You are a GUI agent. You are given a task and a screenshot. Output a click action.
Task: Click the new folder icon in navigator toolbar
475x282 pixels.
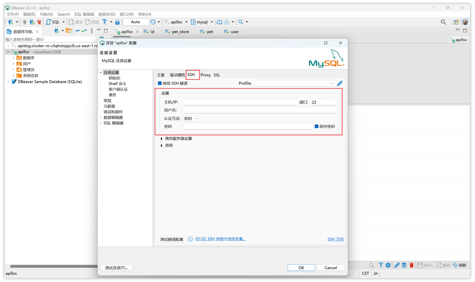(69, 31)
